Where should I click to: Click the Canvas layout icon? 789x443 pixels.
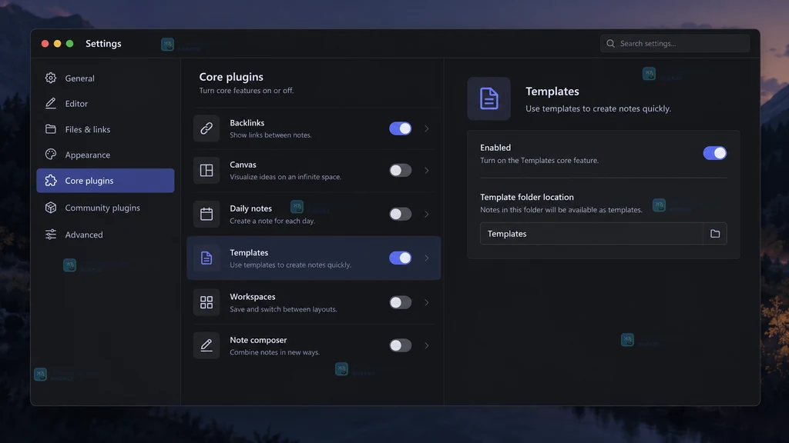click(206, 170)
